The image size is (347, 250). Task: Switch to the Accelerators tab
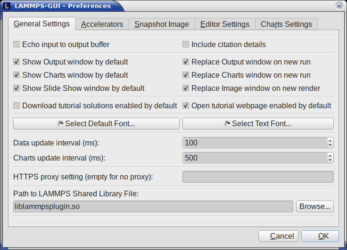point(102,24)
